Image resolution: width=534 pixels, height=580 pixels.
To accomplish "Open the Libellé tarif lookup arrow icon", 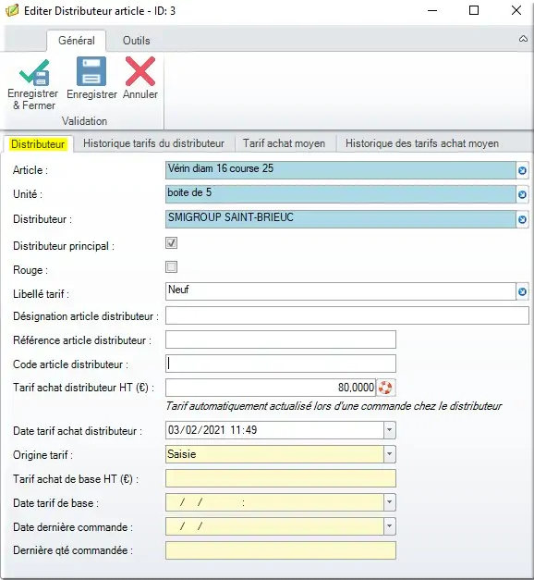I will 522,291.
